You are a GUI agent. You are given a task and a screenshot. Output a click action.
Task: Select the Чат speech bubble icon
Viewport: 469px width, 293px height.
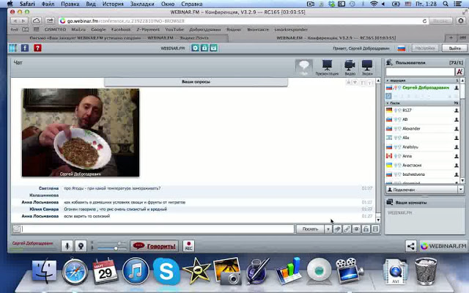pos(303,67)
